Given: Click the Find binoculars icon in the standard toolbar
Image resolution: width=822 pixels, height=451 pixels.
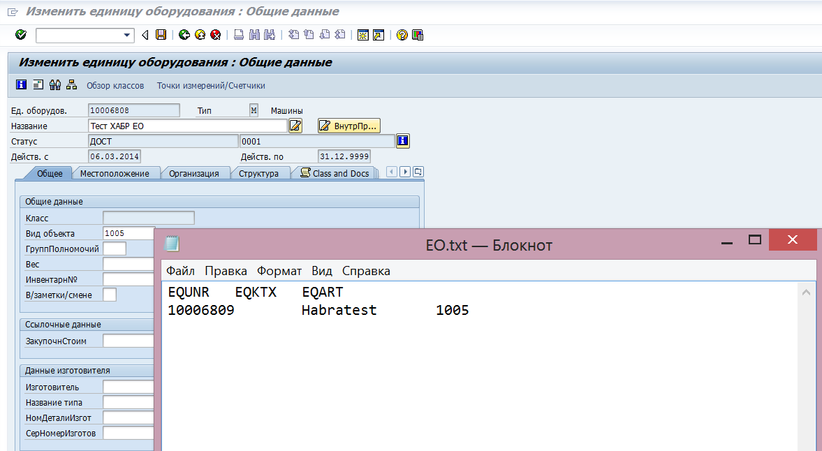Looking at the screenshot, I should coord(254,35).
